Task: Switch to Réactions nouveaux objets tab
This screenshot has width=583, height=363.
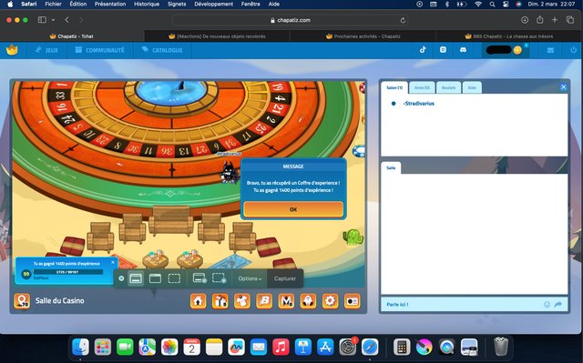Action: point(217,36)
